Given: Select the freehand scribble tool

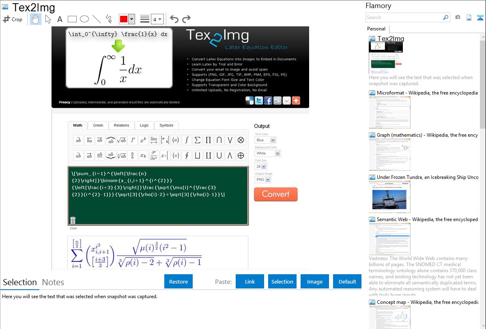Looking at the screenshot, I should coord(109,19).
